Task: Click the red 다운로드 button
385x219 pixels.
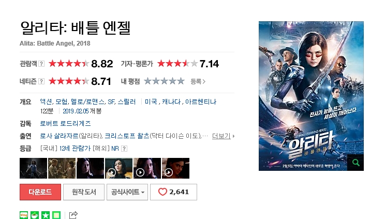Action: (x=40, y=192)
